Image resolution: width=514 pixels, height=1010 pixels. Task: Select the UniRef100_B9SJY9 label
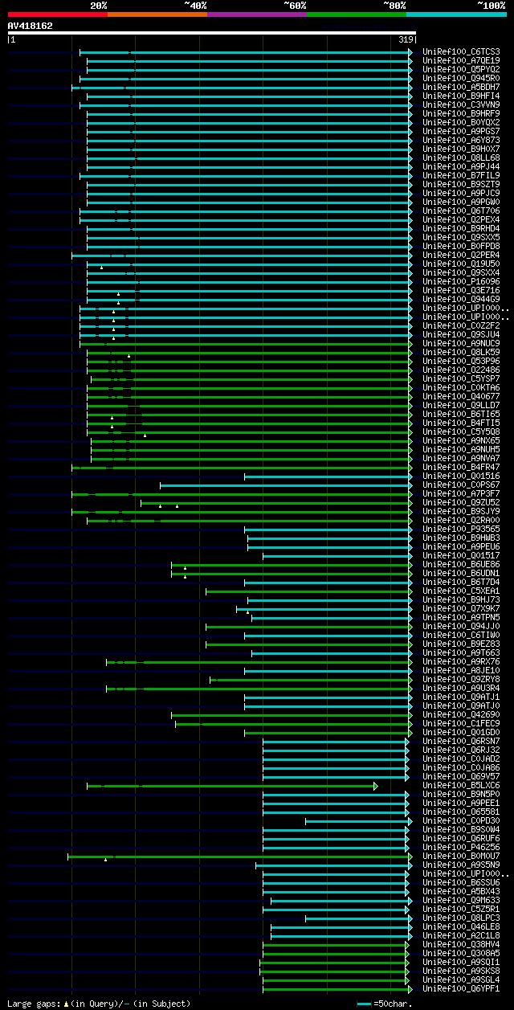(461, 512)
